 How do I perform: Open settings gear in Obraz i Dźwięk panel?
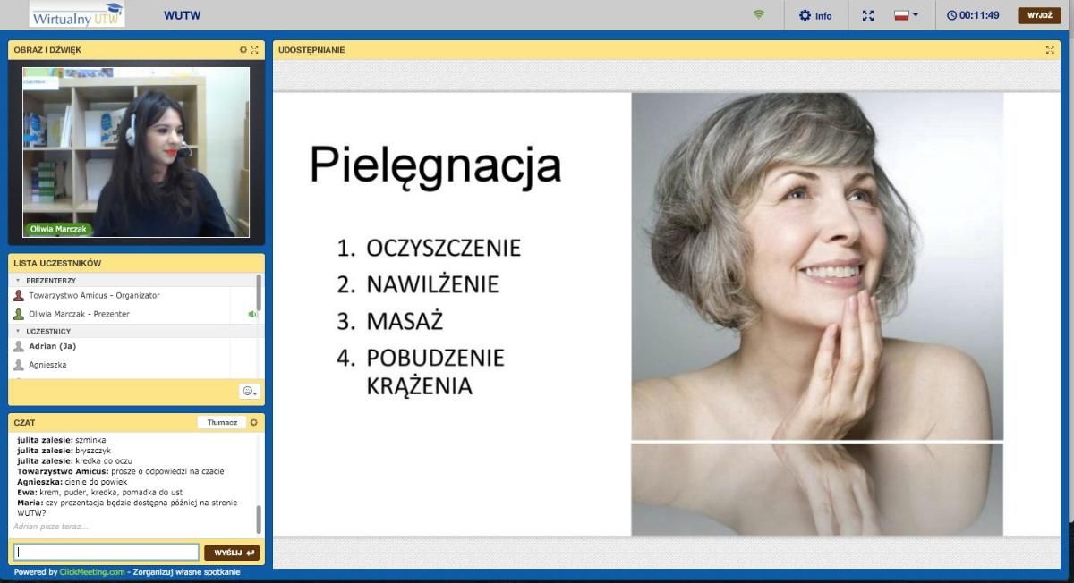pos(243,50)
